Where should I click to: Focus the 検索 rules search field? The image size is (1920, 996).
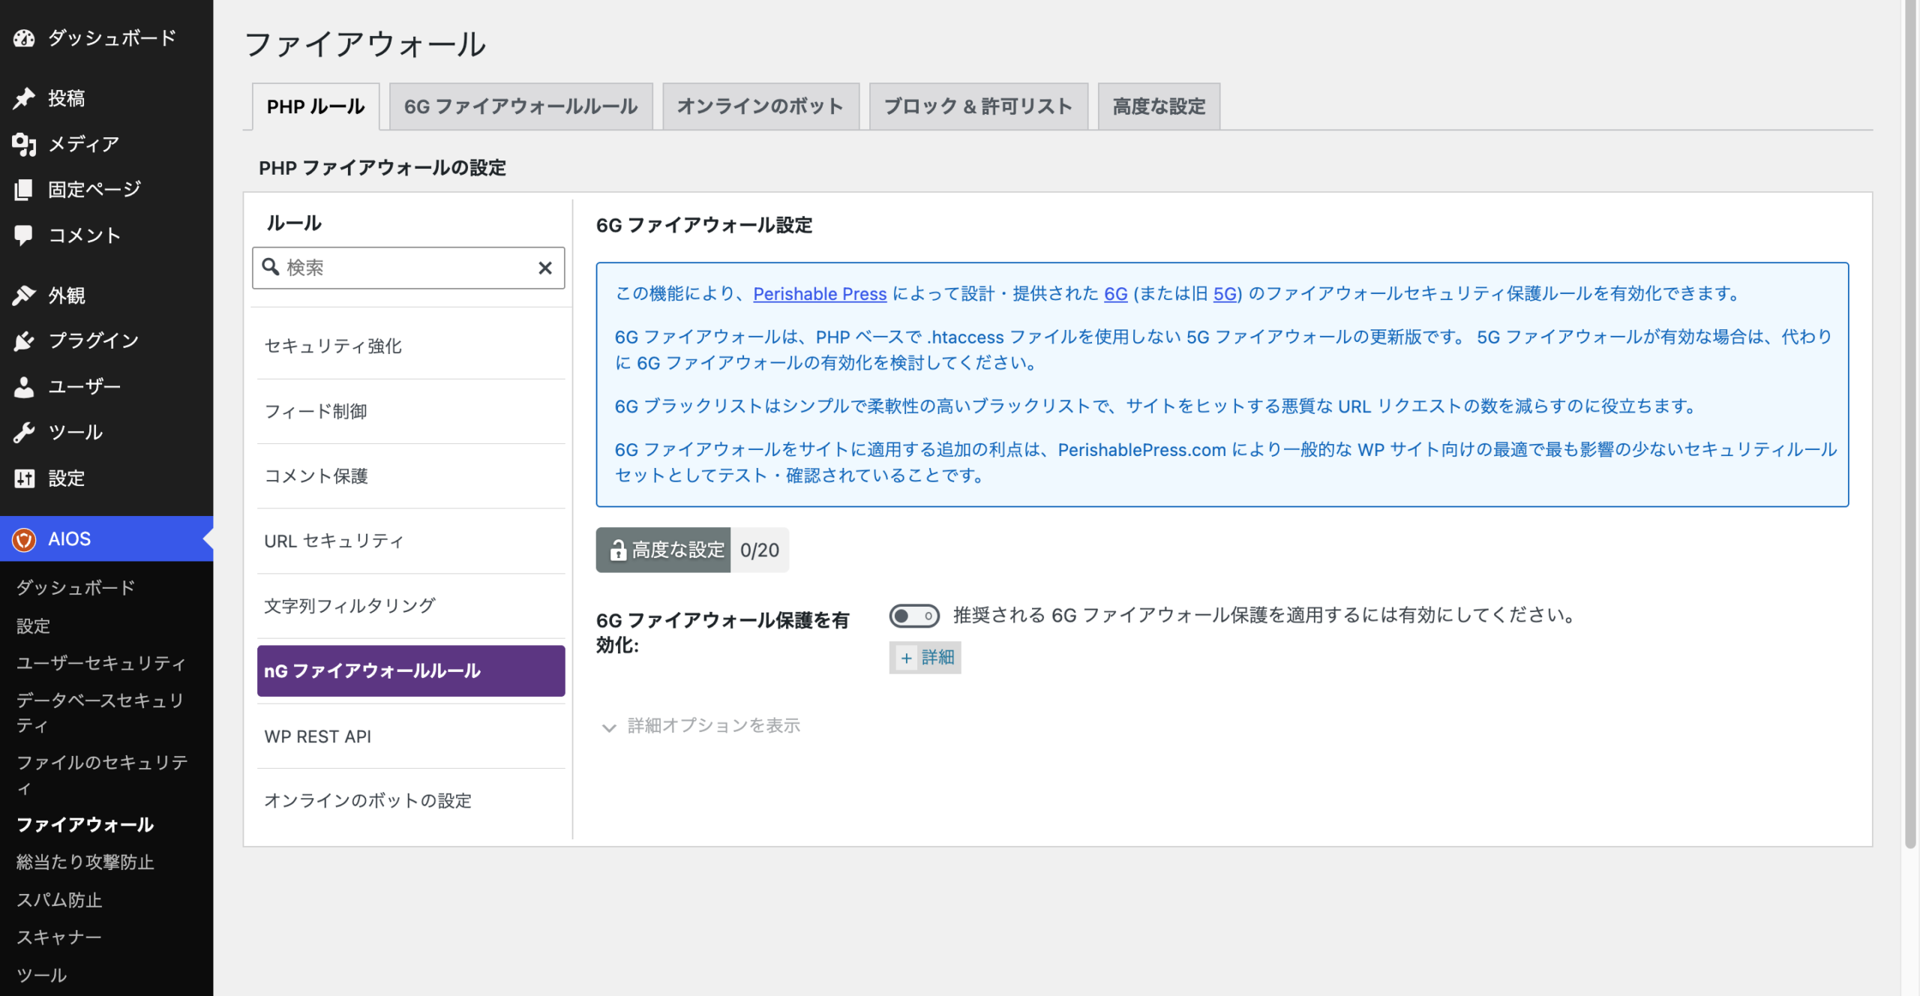408,268
